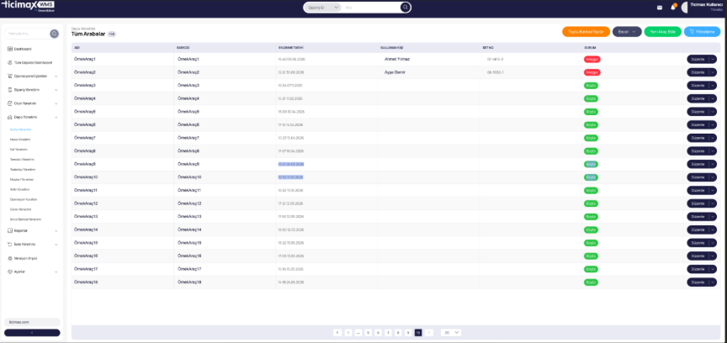727x343 pixels.
Task: Click the Ayşe Demir user cell
Action: (x=395, y=72)
